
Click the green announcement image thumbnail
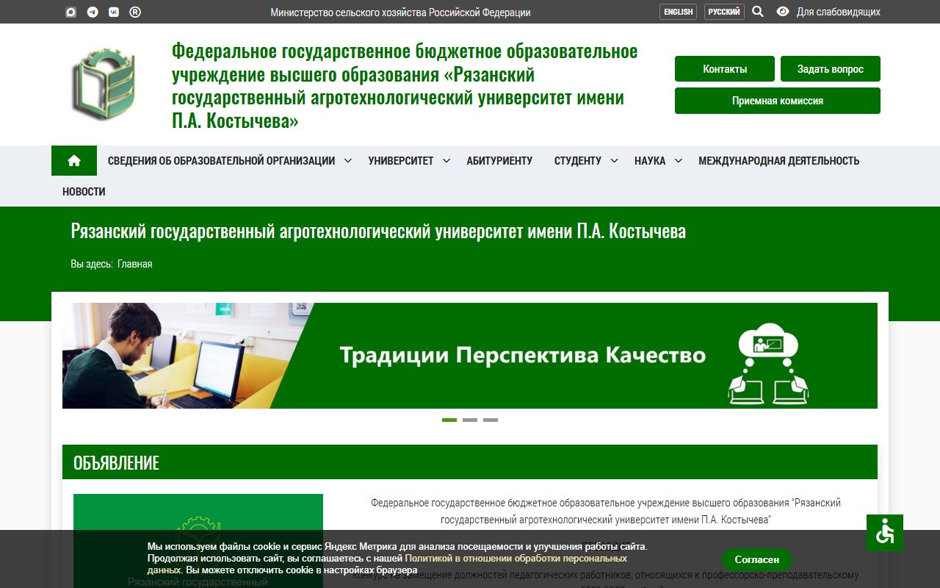tap(198, 541)
